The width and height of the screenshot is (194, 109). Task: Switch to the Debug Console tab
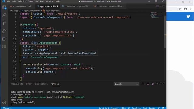[x=42, y=84]
